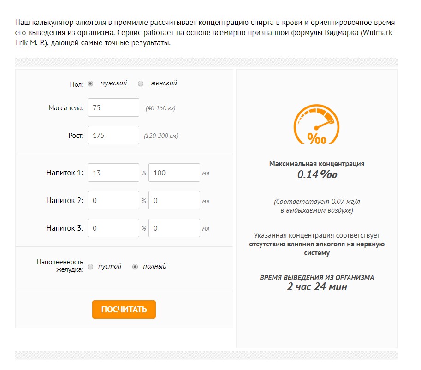Click the Максимальная концентрация heading
The height and width of the screenshot is (370, 421).
(x=317, y=164)
